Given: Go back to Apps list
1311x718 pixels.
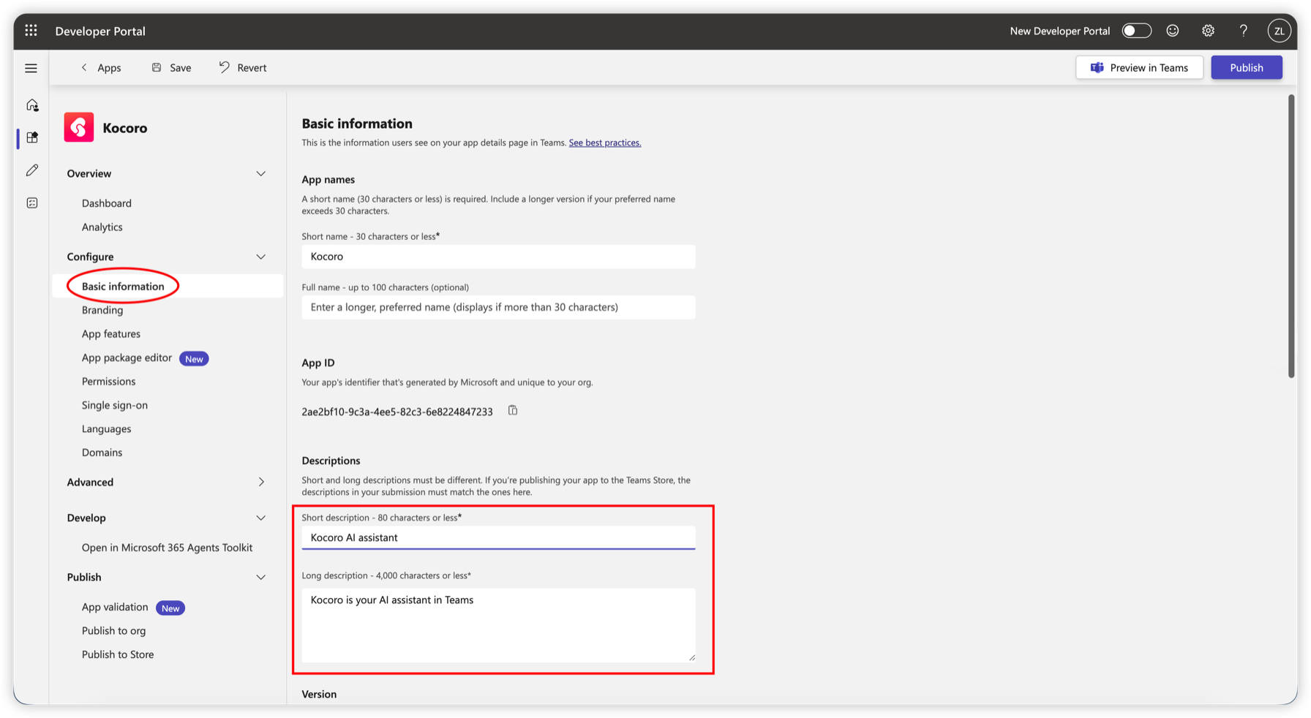Looking at the screenshot, I should (101, 67).
